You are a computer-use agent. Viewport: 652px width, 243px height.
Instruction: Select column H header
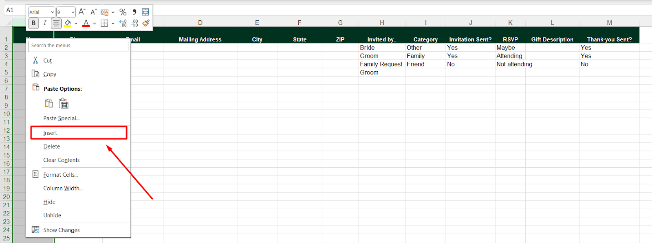[382, 23]
